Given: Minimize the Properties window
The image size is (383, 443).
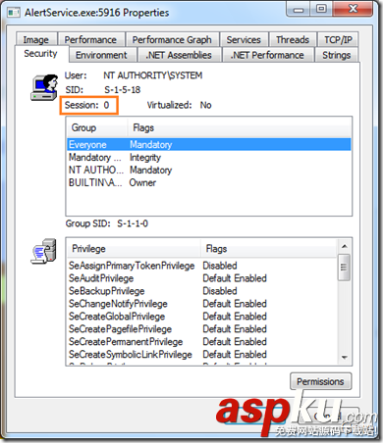Looking at the screenshot, I should [x=299, y=10].
